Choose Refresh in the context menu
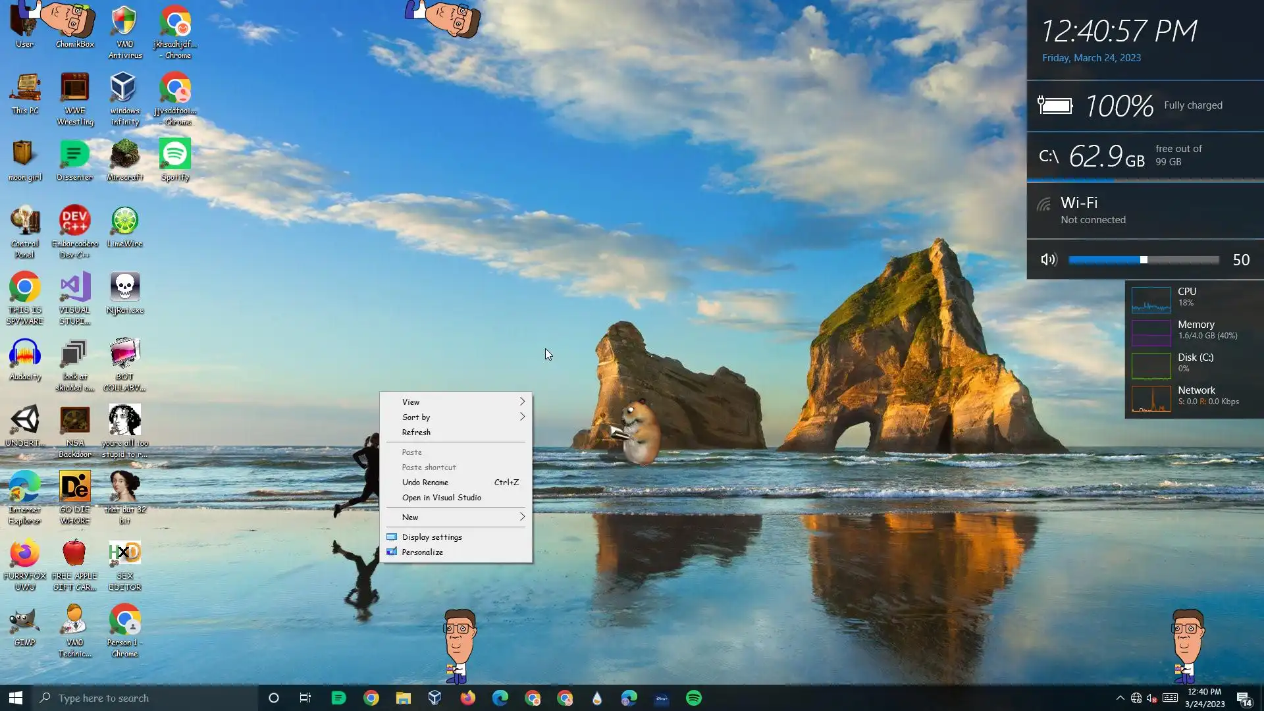This screenshot has height=711, width=1264. [x=416, y=432]
